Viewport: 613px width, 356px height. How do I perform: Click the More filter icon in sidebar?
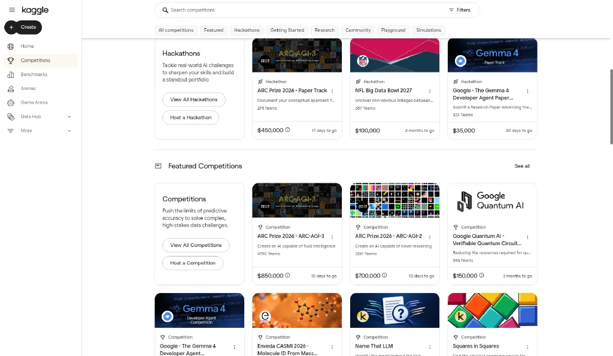(x=11, y=131)
